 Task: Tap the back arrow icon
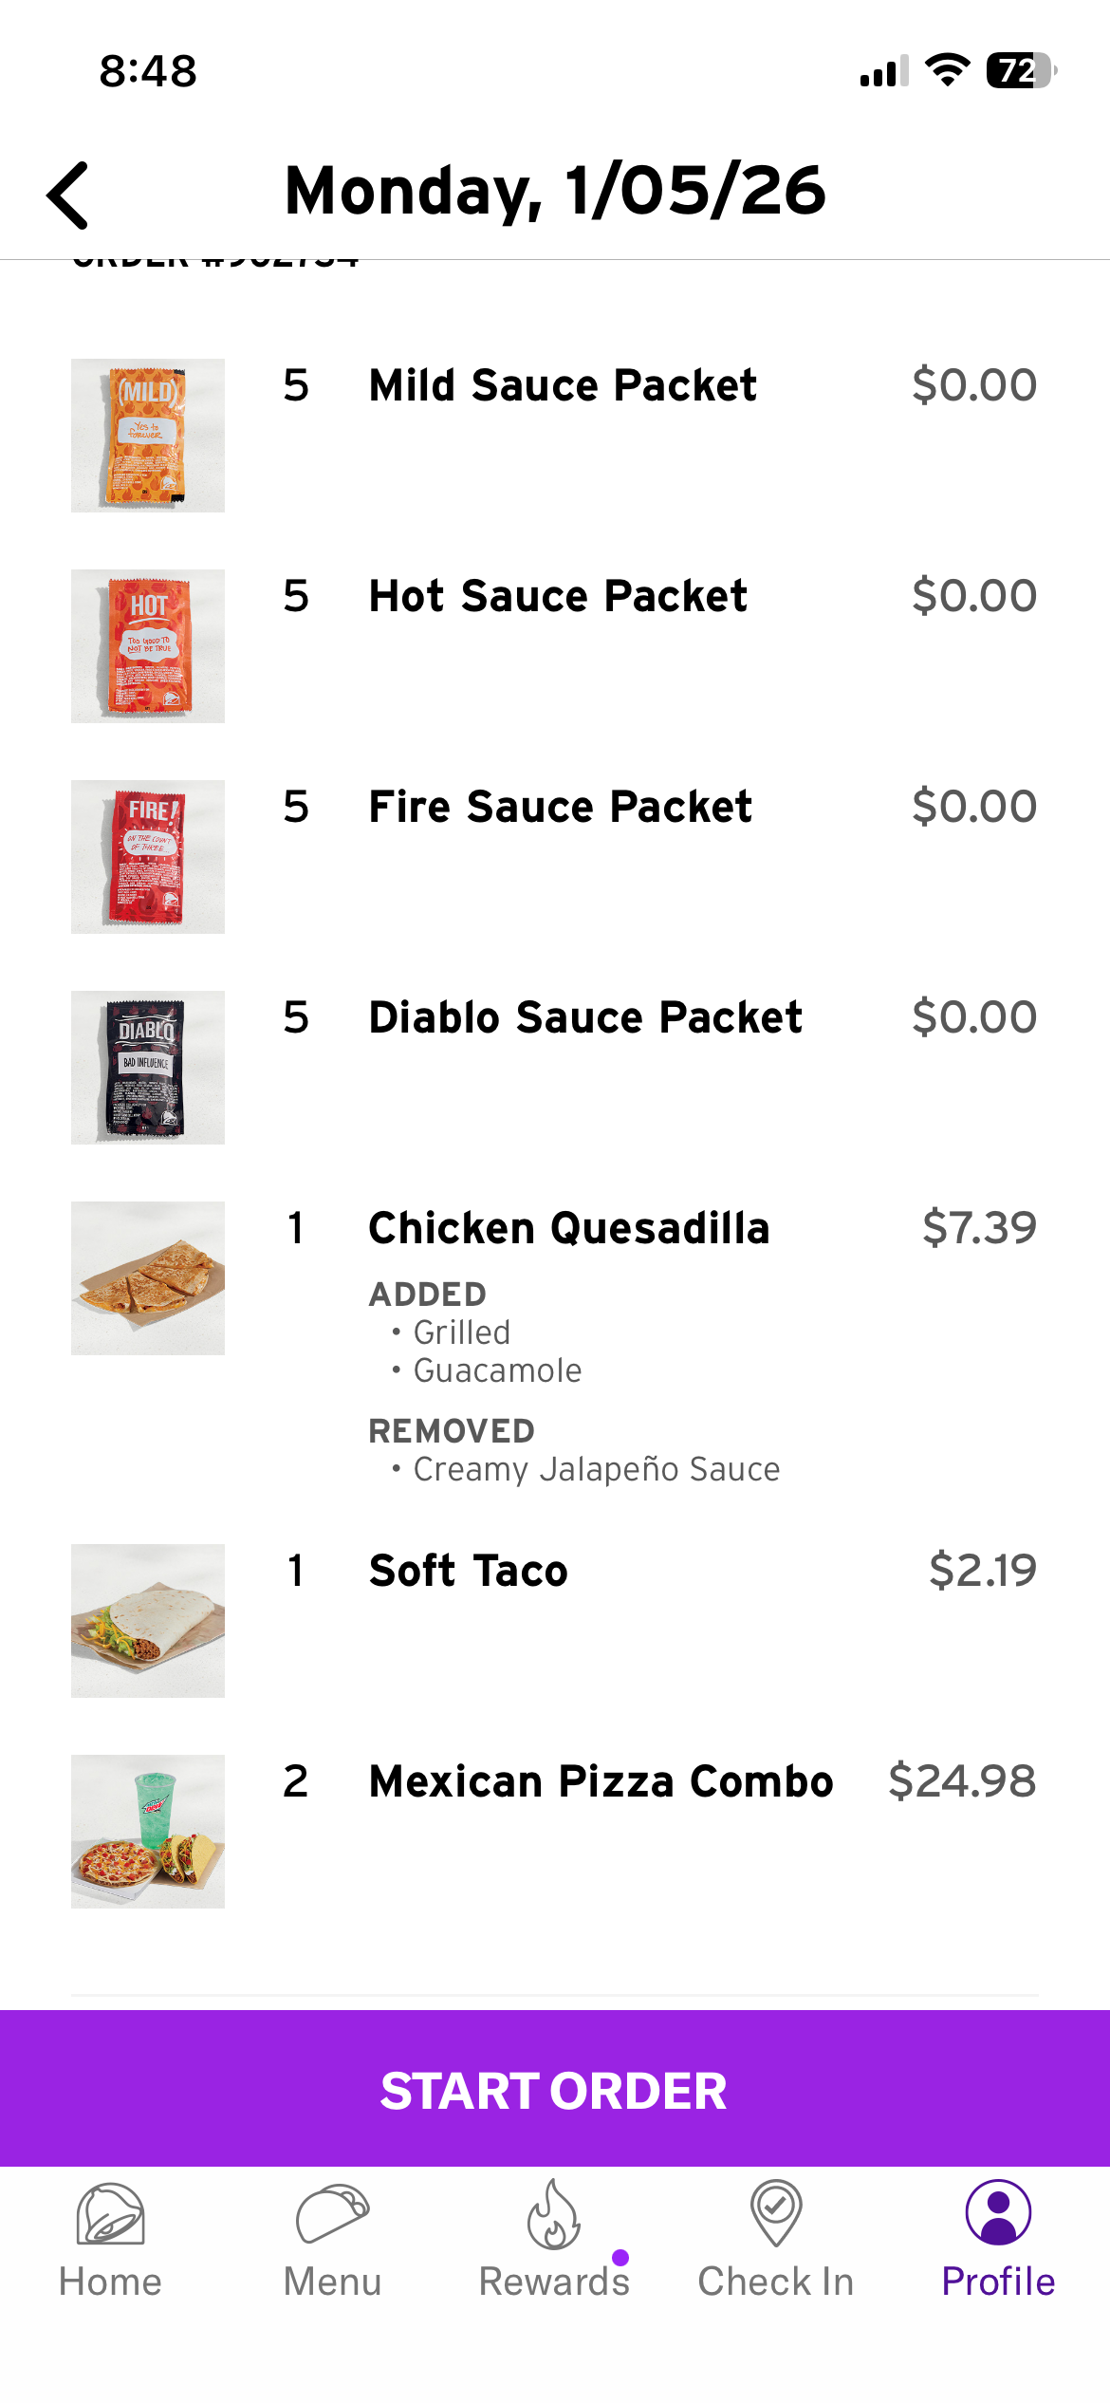tap(68, 196)
